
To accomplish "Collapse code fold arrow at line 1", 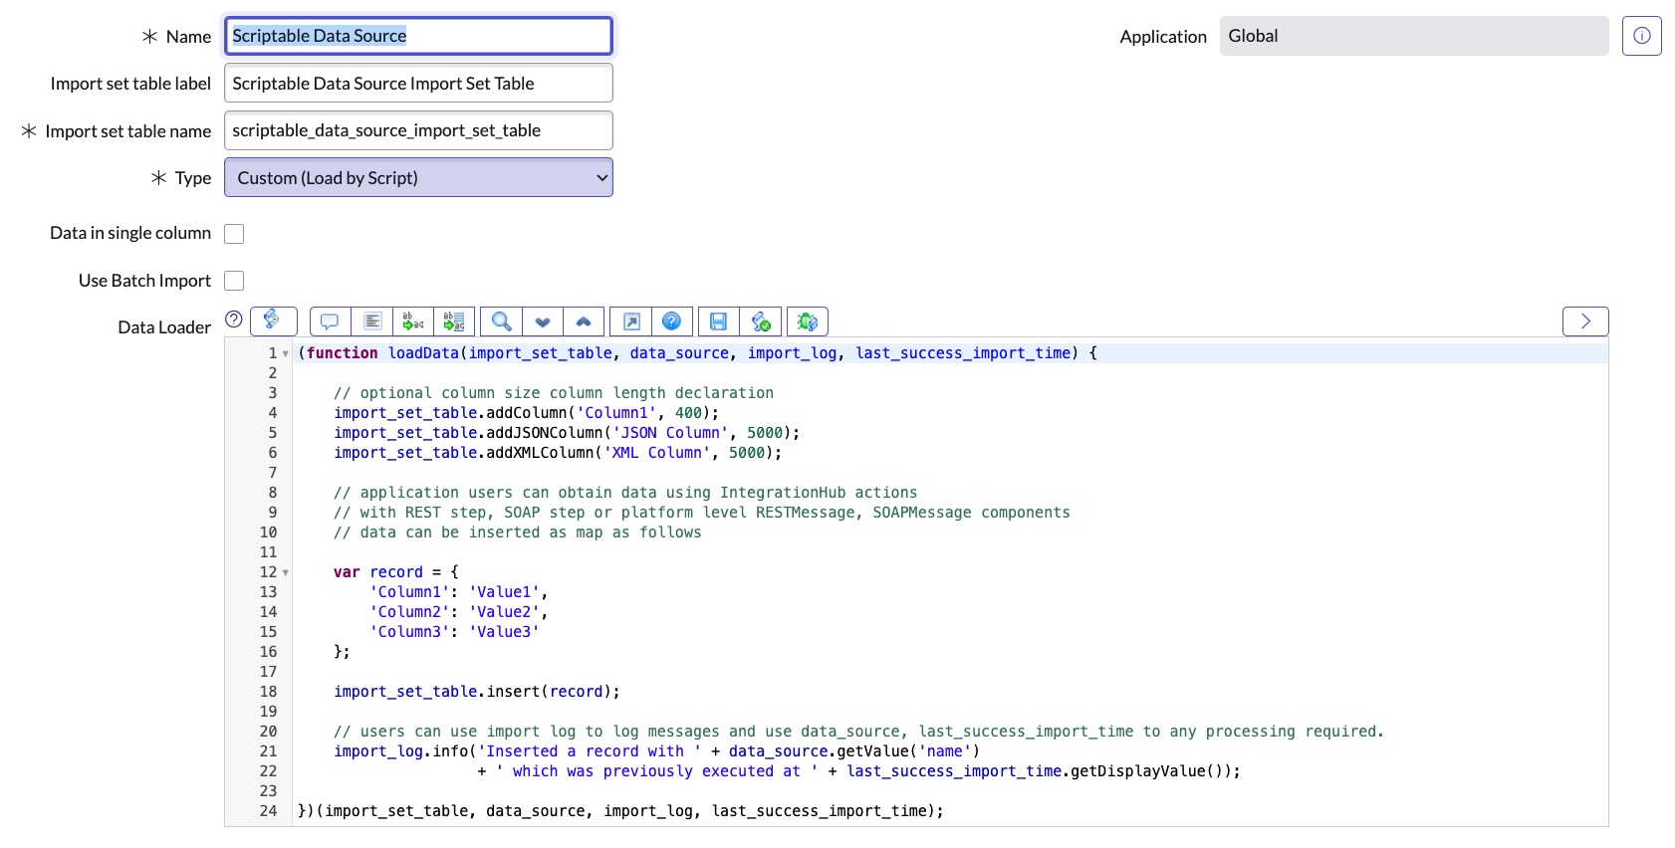I will pyautogui.click(x=286, y=354).
